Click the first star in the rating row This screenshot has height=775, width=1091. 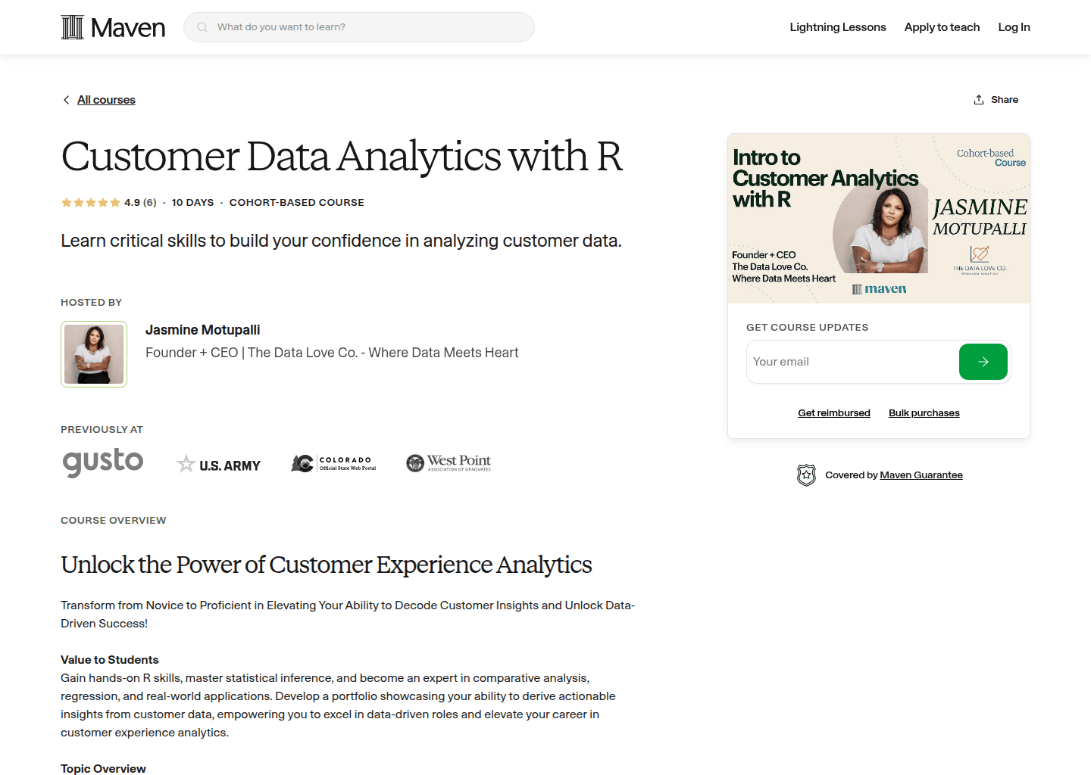click(x=66, y=202)
